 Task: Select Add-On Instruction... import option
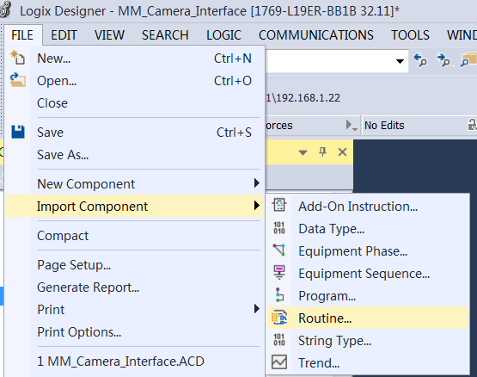click(x=368, y=207)
